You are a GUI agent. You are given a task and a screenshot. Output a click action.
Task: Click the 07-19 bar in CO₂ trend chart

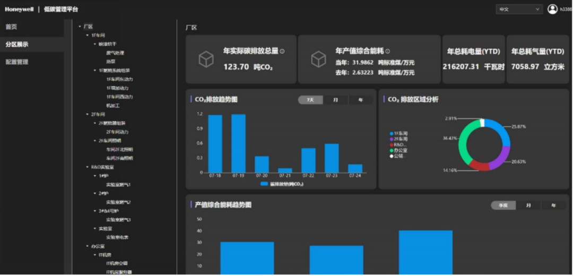tap(238, 143)
